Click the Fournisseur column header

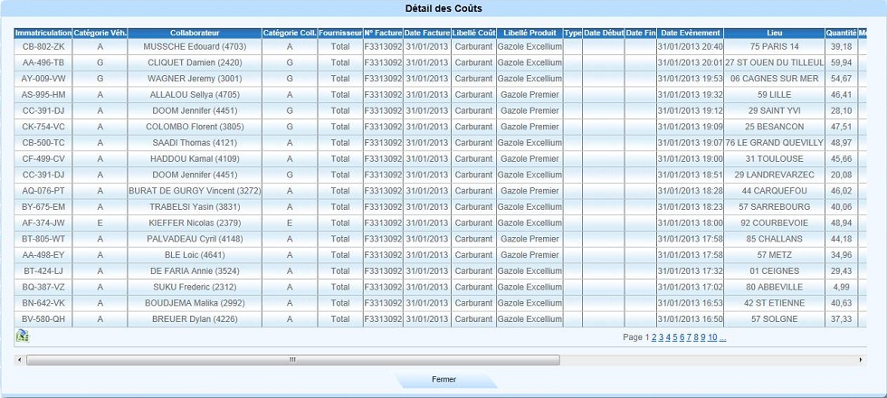click(340, 33)
